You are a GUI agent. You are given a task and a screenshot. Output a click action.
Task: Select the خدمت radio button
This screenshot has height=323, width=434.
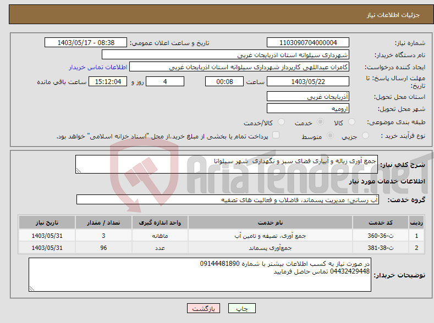tap(320, 122)
